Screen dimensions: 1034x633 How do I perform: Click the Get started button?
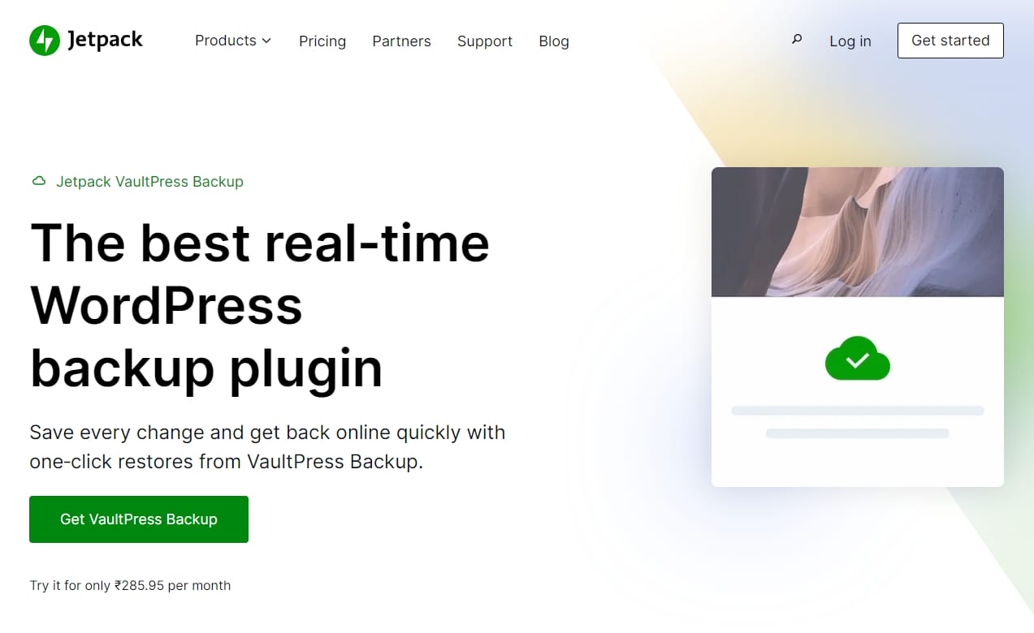(x=950, y=41)
